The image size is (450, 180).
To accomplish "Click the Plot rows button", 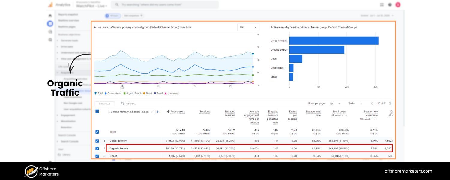I will 104,103.
